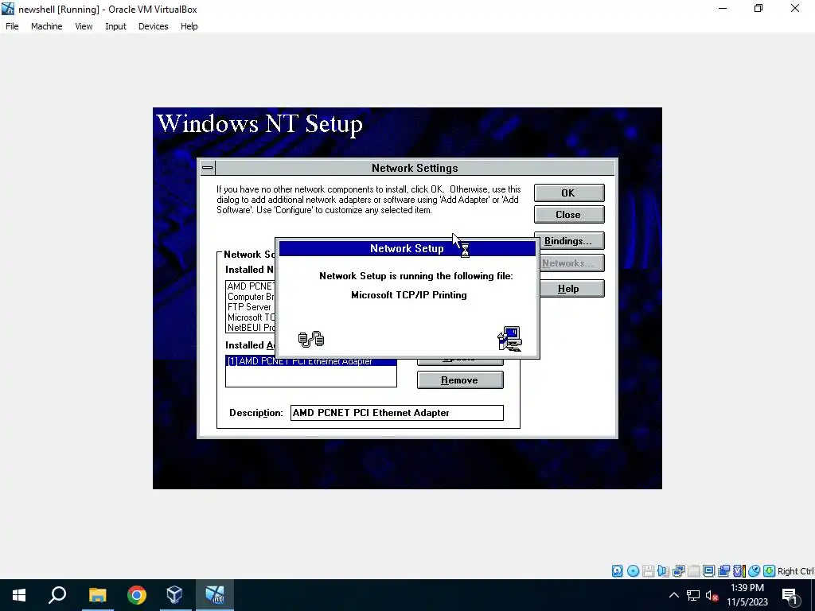Select 'NetBEUI Pro' entry in software list

pos(251,328)
